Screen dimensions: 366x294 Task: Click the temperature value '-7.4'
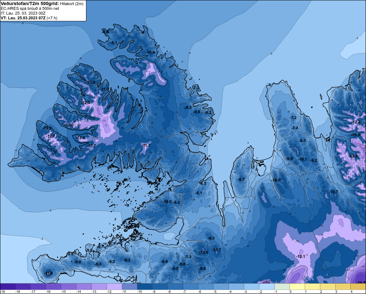point(295,128)
